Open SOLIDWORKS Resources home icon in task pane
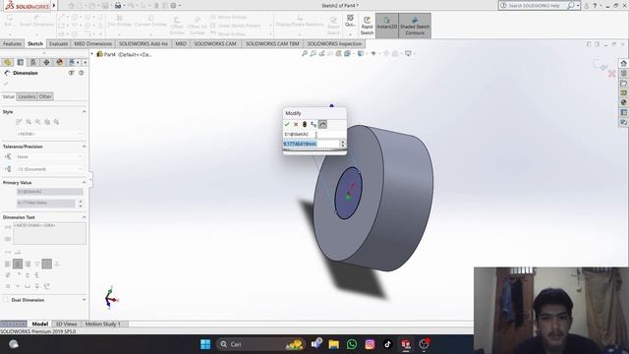 (623, 63)
